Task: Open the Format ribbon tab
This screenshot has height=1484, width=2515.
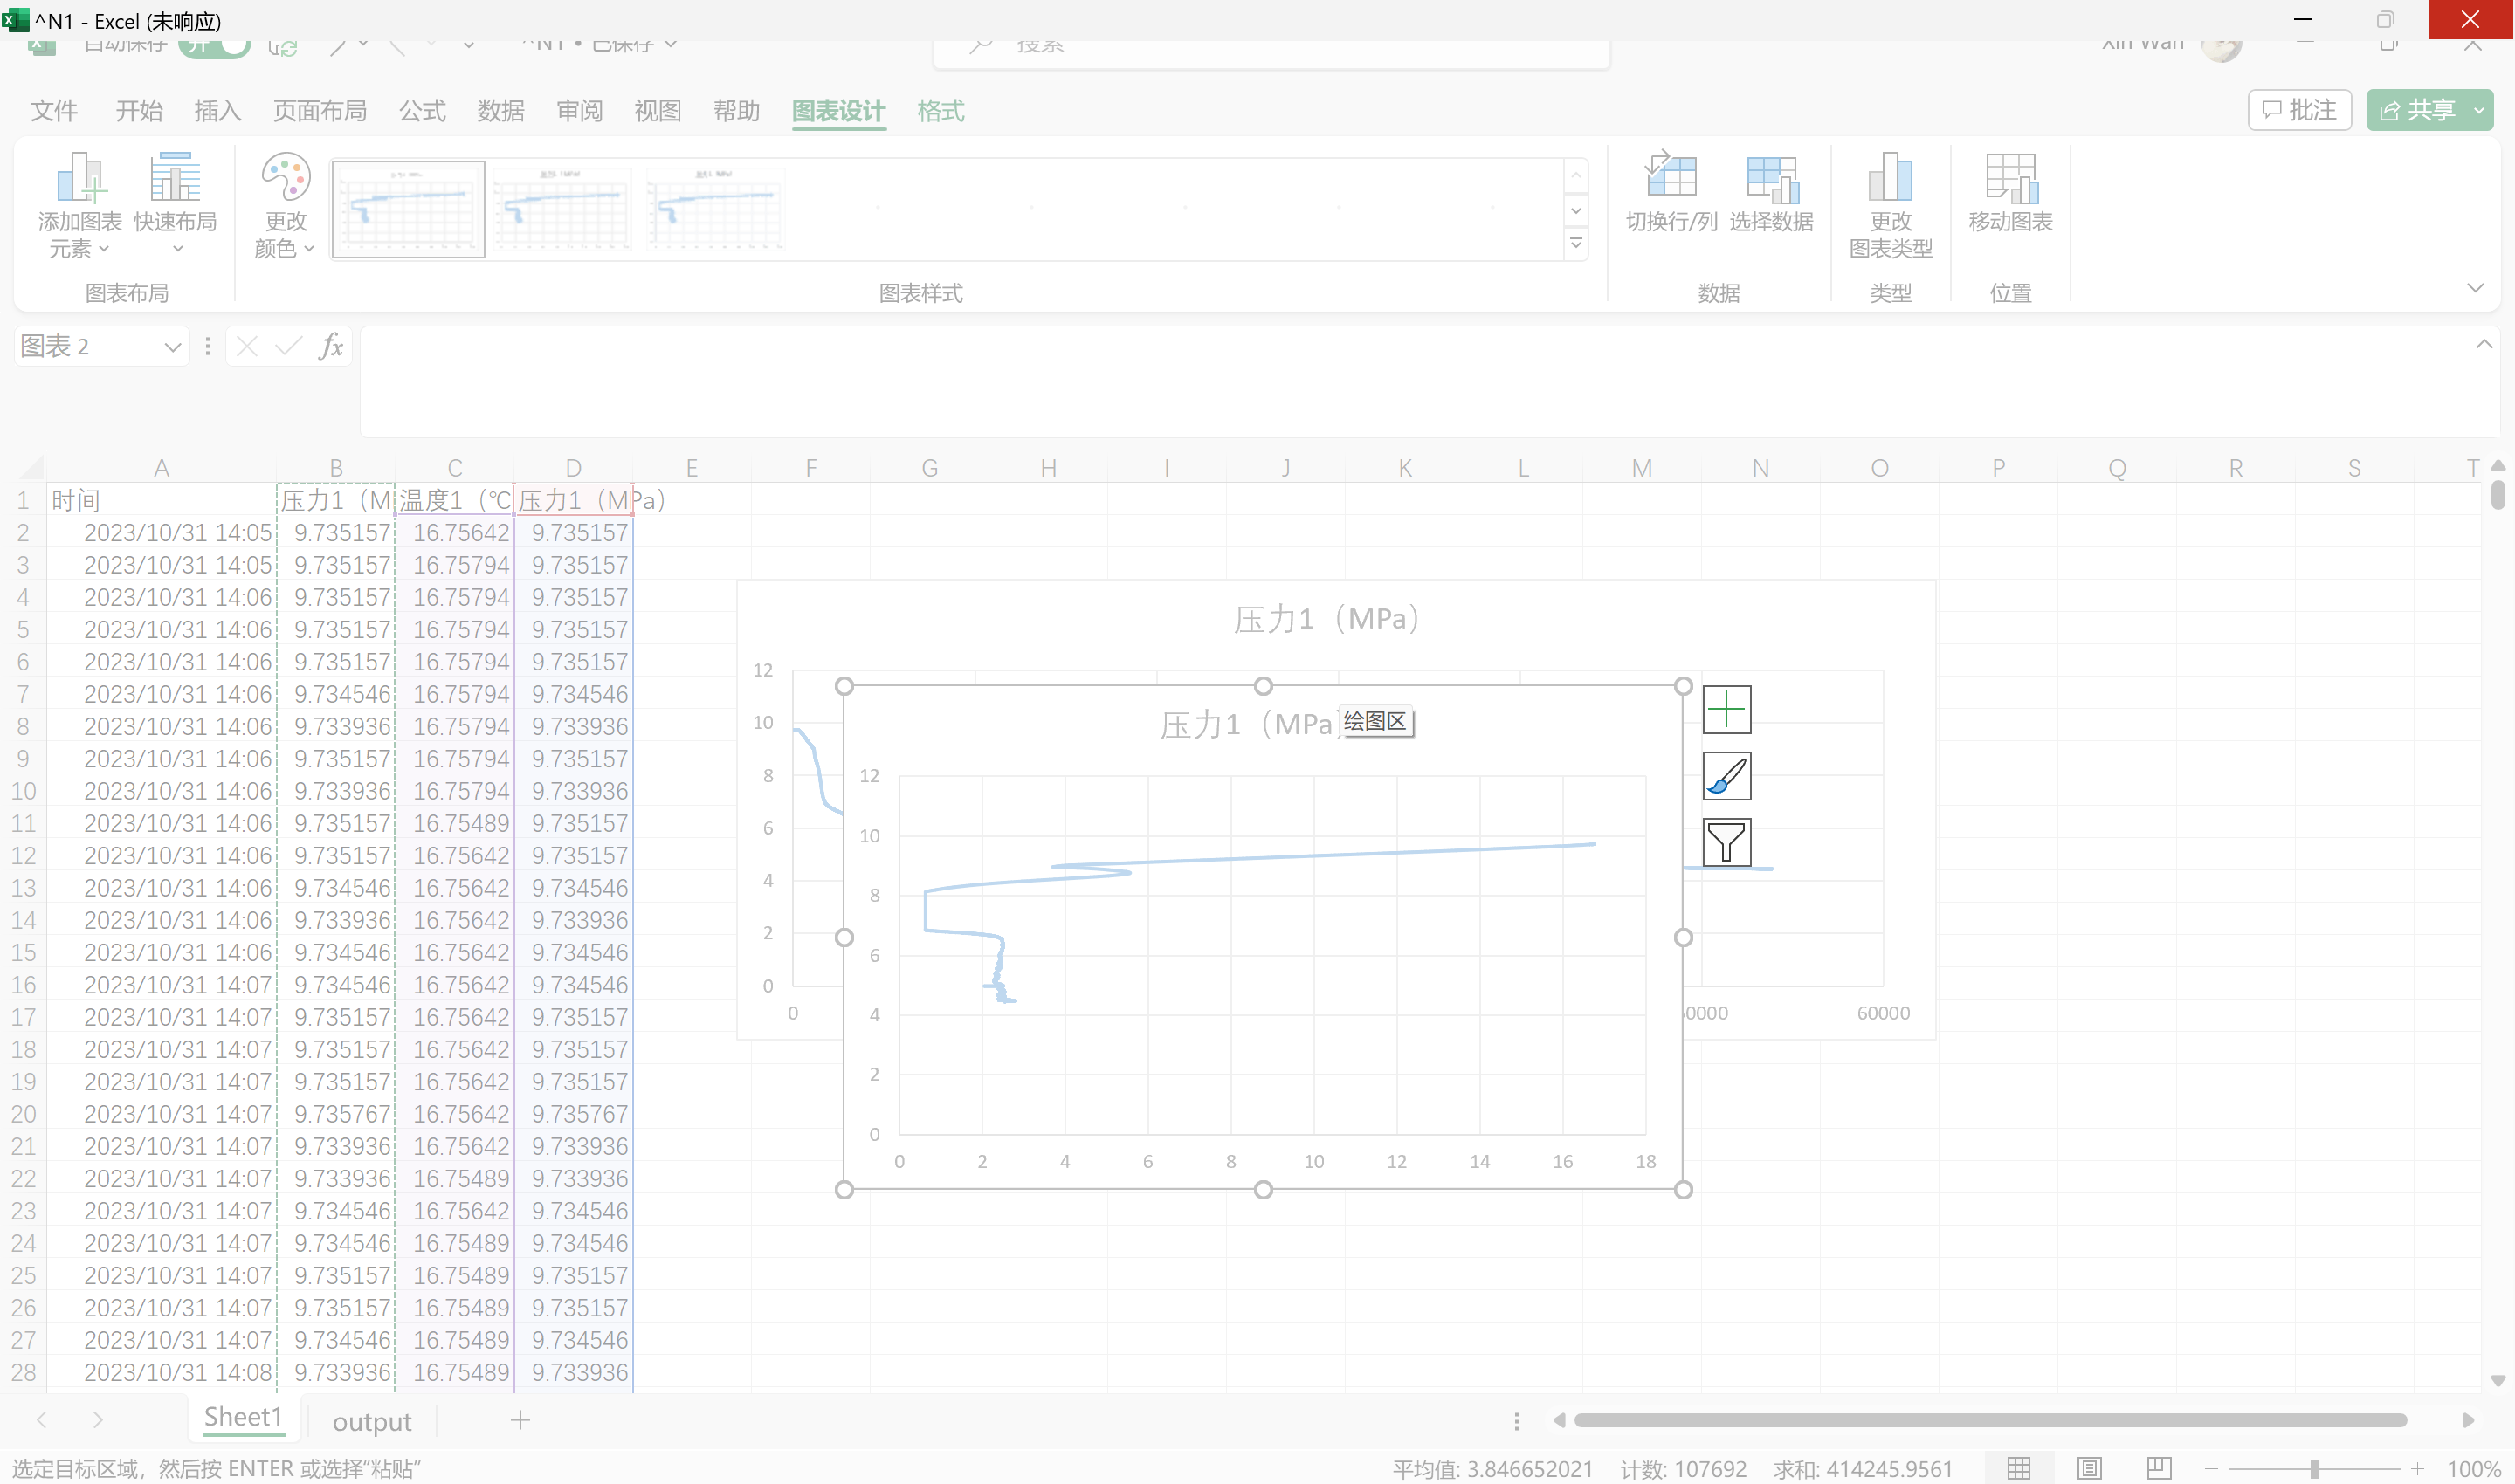Action: click(x=941, y=111)
